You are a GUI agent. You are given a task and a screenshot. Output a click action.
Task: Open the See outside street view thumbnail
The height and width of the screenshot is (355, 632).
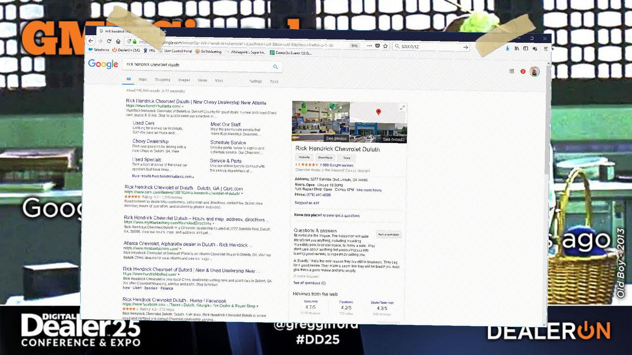379,132
